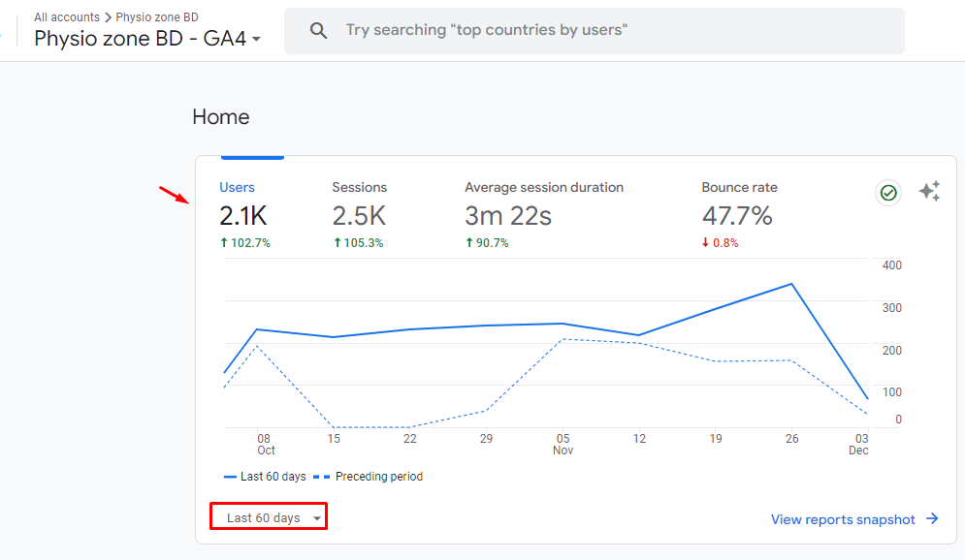This screenshot has width=965, height=560.
Task: Click the 2.5K sessions value
Action: [x=359, y=216]
